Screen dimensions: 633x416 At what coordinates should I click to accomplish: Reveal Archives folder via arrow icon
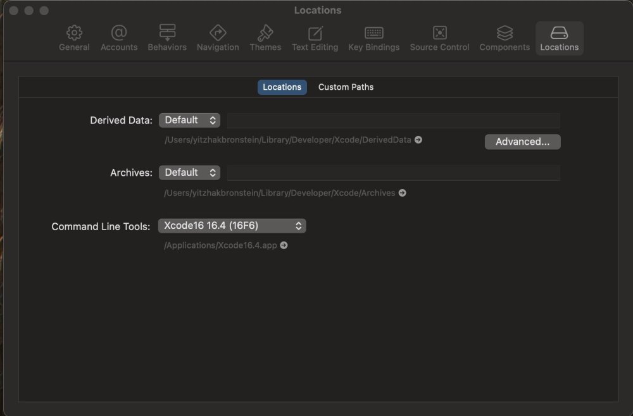click(402, 193)
